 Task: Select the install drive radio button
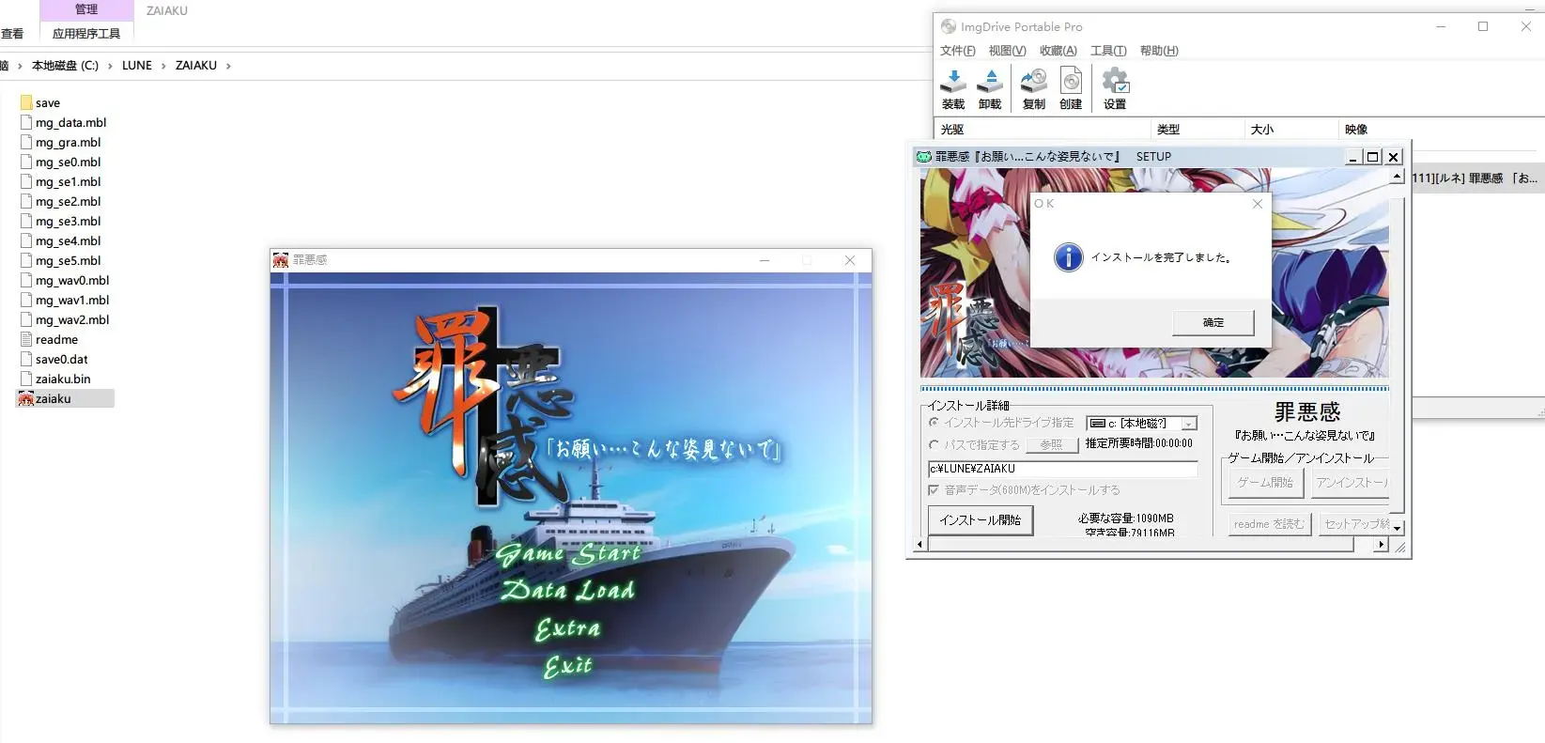pos(934,423)
